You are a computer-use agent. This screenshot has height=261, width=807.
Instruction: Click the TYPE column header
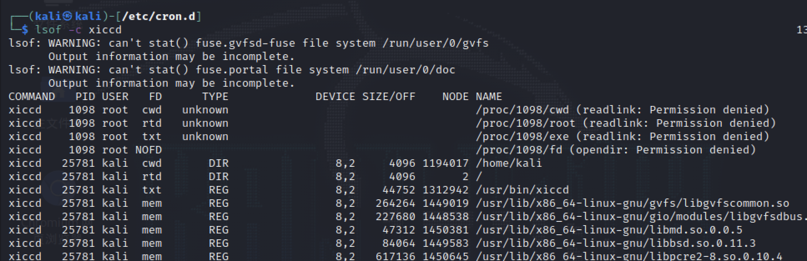(x=215, y=96)
